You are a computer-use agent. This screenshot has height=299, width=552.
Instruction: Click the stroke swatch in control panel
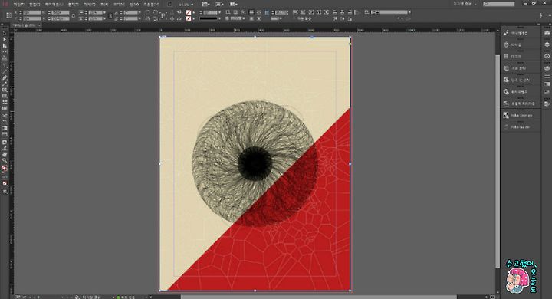coord(189,18)
